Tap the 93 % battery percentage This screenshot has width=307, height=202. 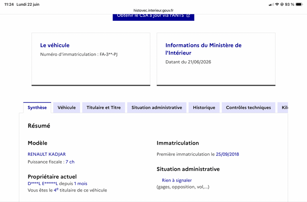289,4
